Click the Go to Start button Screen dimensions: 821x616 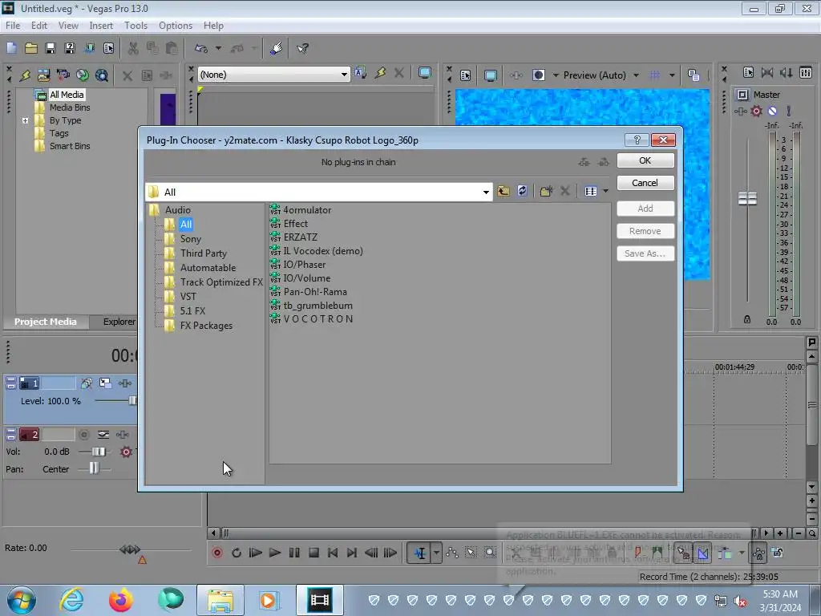(333, 553)
